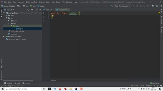Collapse the src folder node
The height and width of the screenshot is (91, 163).
tap(6, 18)
